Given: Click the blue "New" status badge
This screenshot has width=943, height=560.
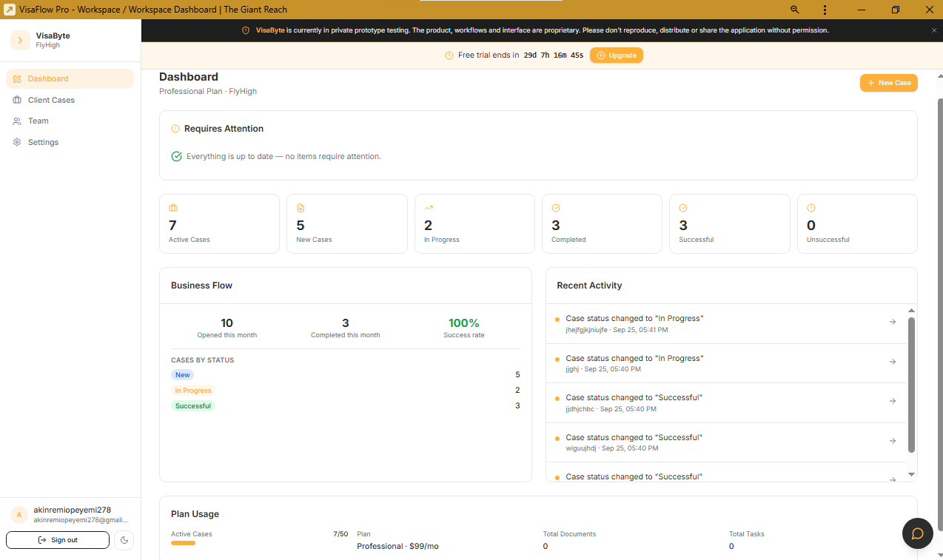Looking at the screenshot, I should point(183,375).
